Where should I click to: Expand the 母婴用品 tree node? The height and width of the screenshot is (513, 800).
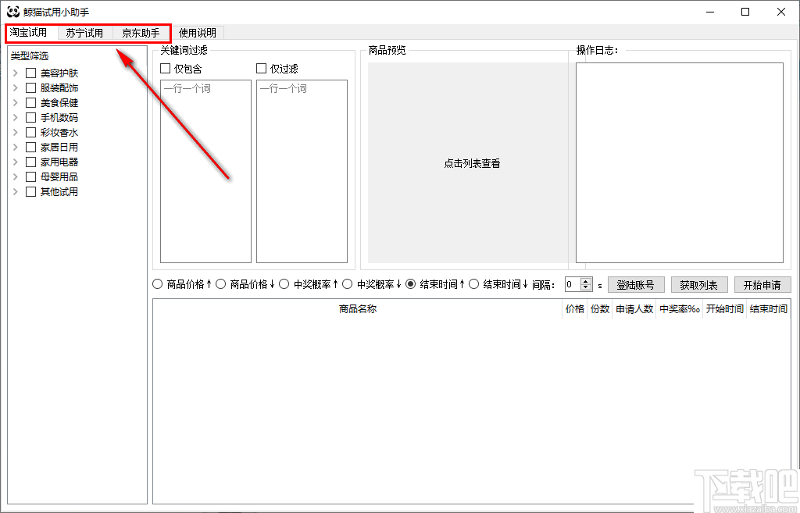pos(16,176)
